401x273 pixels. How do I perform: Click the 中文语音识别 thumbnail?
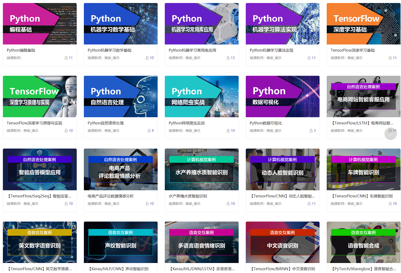282,242
